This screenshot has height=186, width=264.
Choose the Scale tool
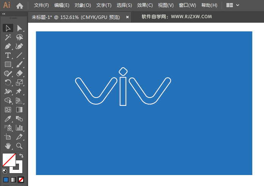(19, 82)
